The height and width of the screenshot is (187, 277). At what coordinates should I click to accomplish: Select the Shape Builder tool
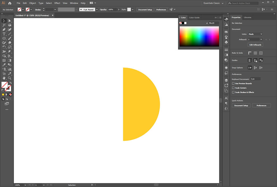(x=4, y=56)
